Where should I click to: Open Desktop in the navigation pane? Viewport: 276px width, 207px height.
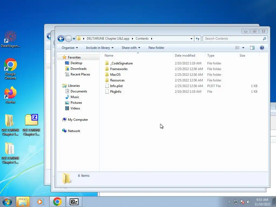pyautogui.click(x=76, y=63)
